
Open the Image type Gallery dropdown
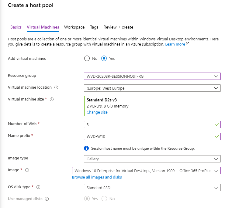[x=152, y=159]
